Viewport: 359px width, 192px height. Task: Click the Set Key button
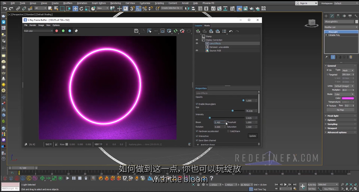(312, 189)
